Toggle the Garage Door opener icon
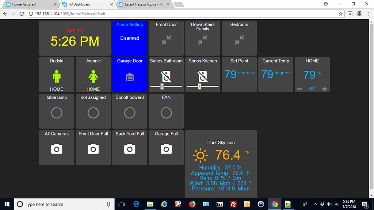Image resolution: width=374 pixels, height=210 pixels. (130, 77)
